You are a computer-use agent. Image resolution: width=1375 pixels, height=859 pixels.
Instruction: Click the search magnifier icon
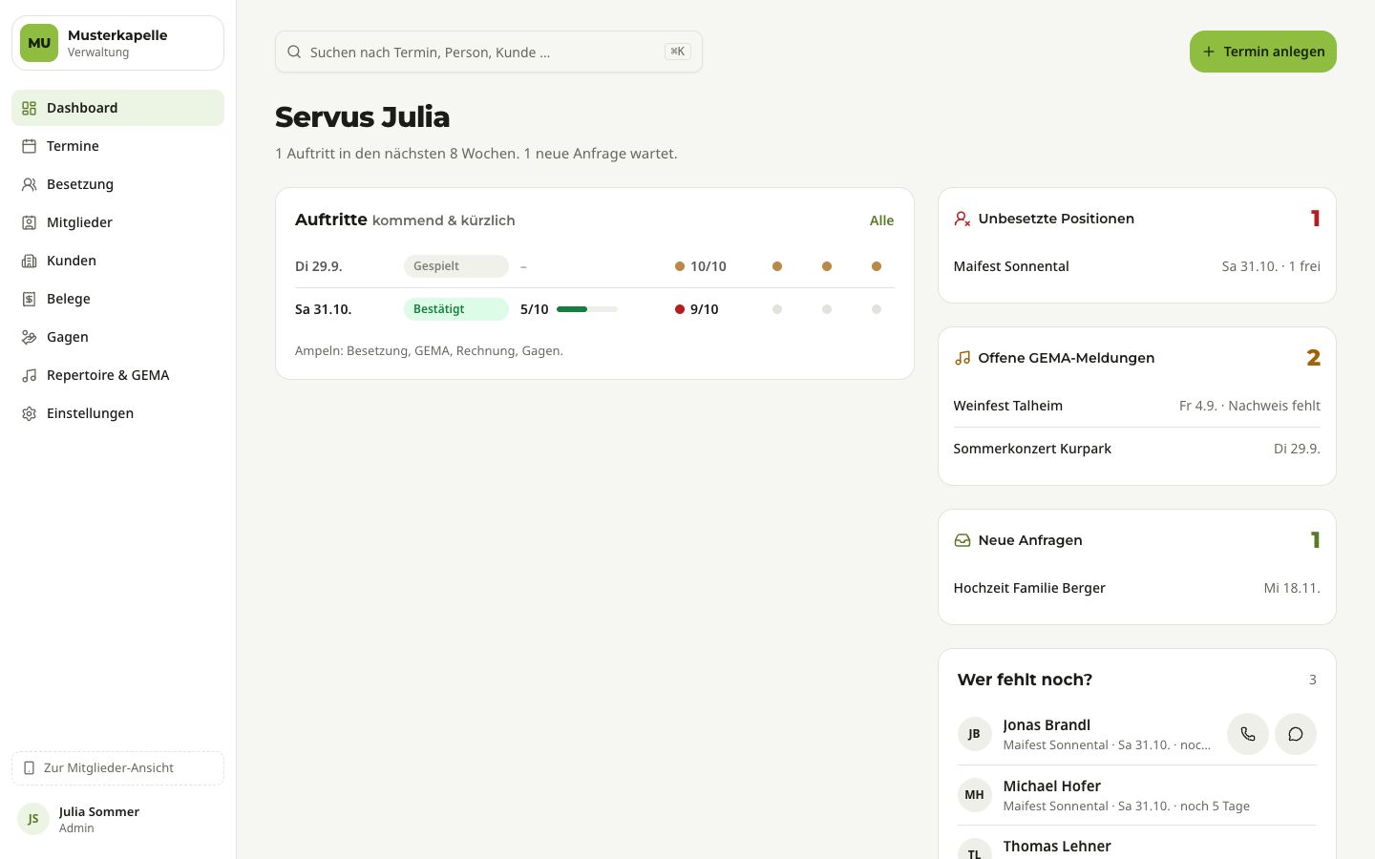pyautogui.click(x=294, y=52)
